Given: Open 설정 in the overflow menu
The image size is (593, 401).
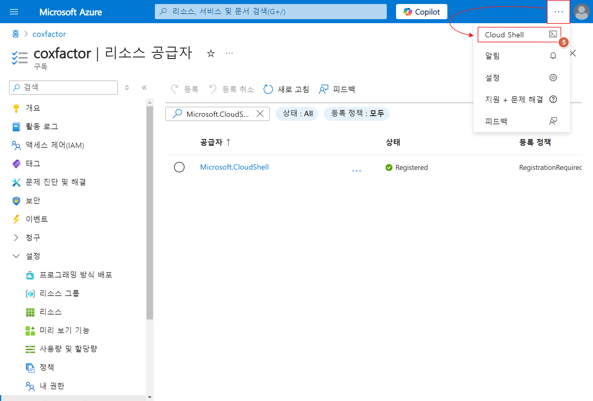Looking at the screenshot, I should (x=521, y=78).
